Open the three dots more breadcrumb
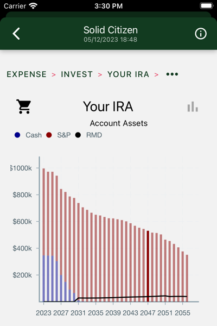217x326 pixels. 172,74
